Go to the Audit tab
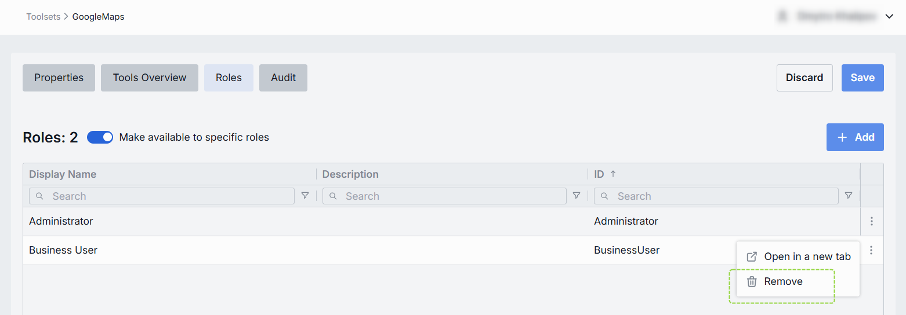The width and height of the screenshot is (906, 315). point(283,78)
